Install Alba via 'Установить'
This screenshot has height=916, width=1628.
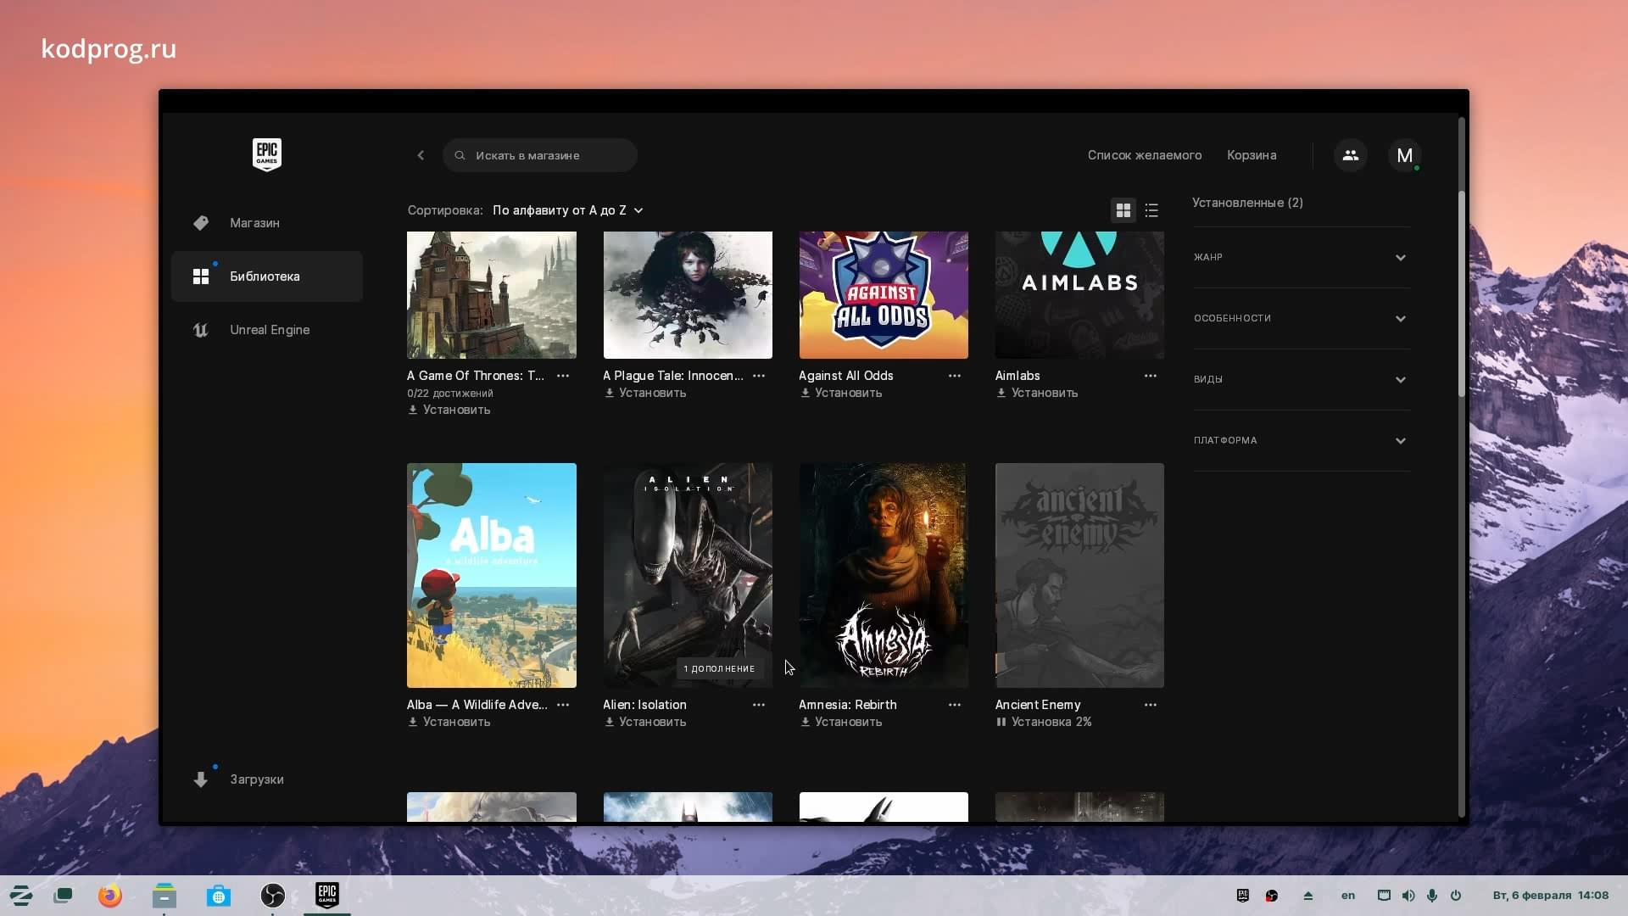(x=449, y=722)
